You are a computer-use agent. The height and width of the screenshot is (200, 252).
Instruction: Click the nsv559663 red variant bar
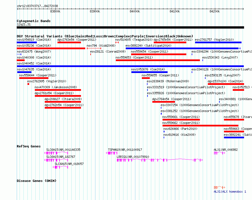pos(234,132)
